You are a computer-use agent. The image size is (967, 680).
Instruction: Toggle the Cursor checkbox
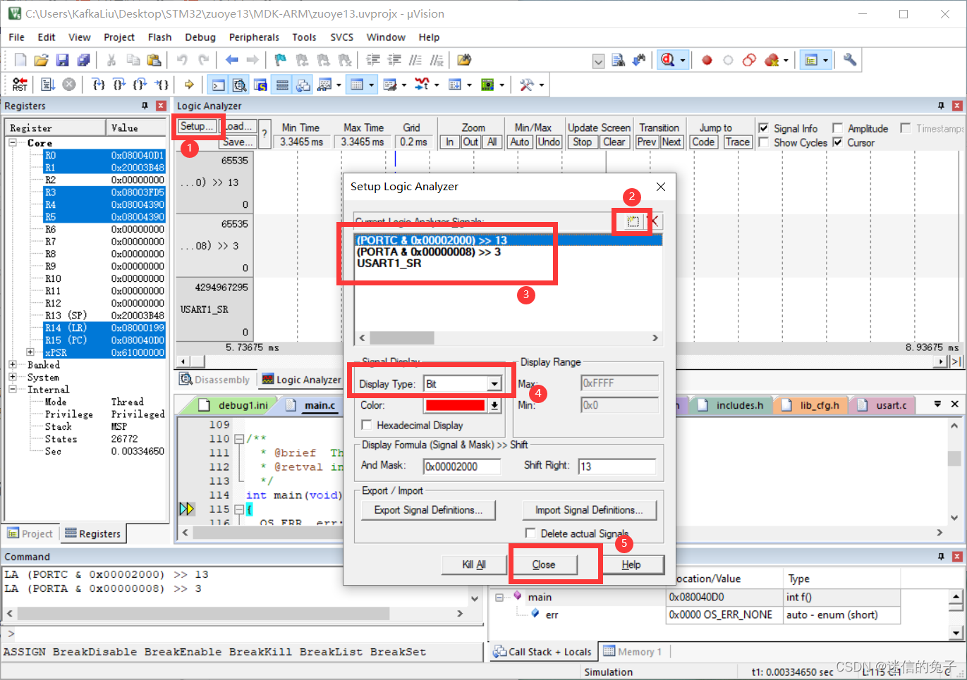837,142
